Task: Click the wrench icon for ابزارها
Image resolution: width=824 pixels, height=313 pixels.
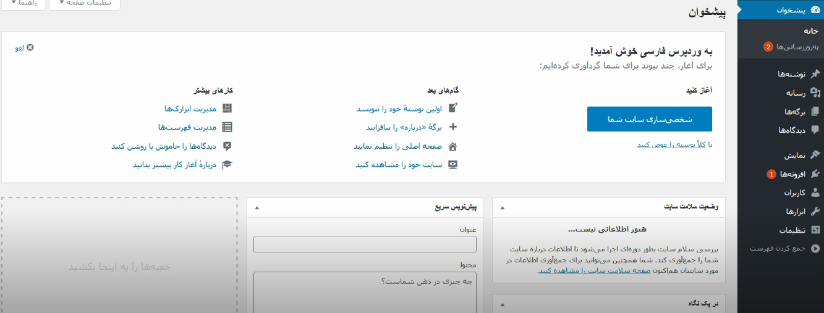Action: point(815,211)
